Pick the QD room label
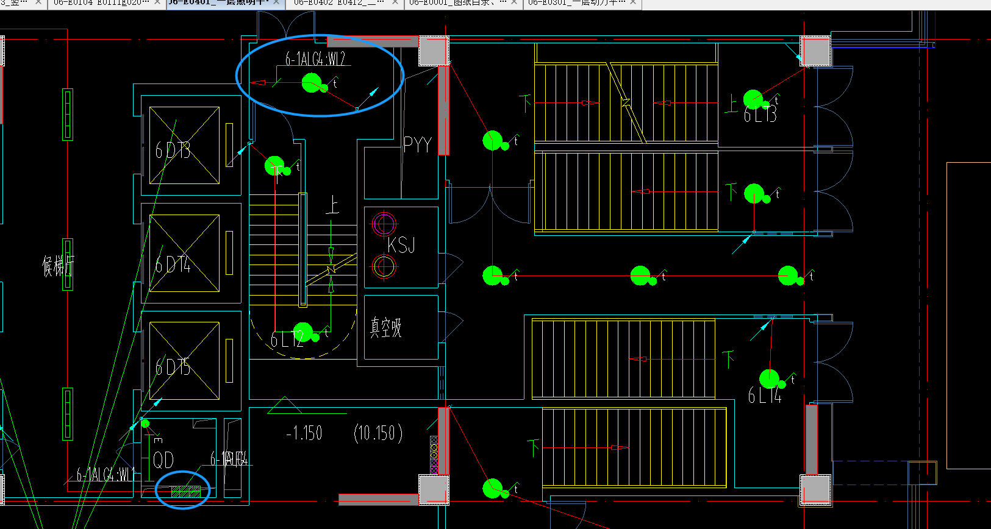The width and height of the screenshot is (991, 529). click(x=163, y=460)
